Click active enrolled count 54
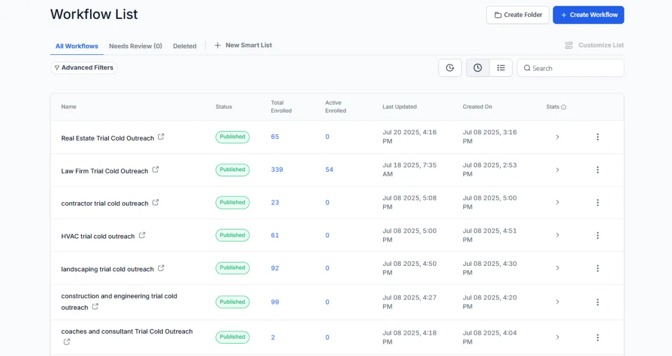The image size is (672, 356). coord(329,170)
